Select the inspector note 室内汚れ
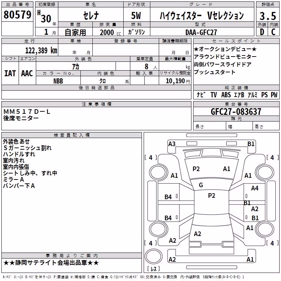This screenshot has height=281, width=281. 14,161
